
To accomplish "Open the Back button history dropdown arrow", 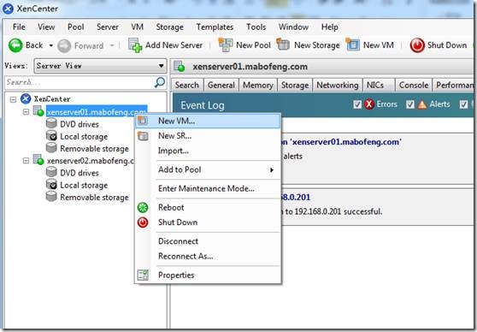I will click(x=50, y=45).
